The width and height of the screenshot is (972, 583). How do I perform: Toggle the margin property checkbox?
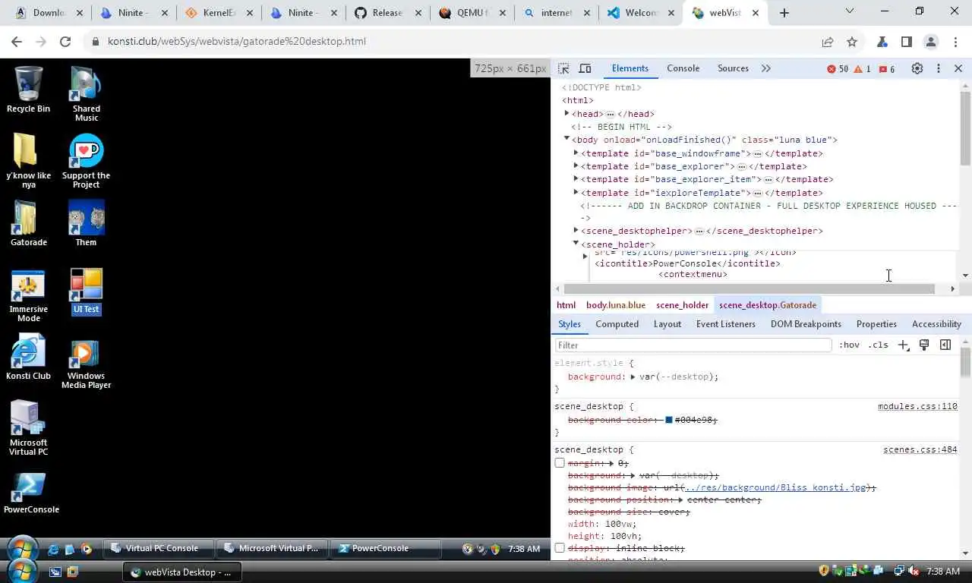(x=560, y=463)
